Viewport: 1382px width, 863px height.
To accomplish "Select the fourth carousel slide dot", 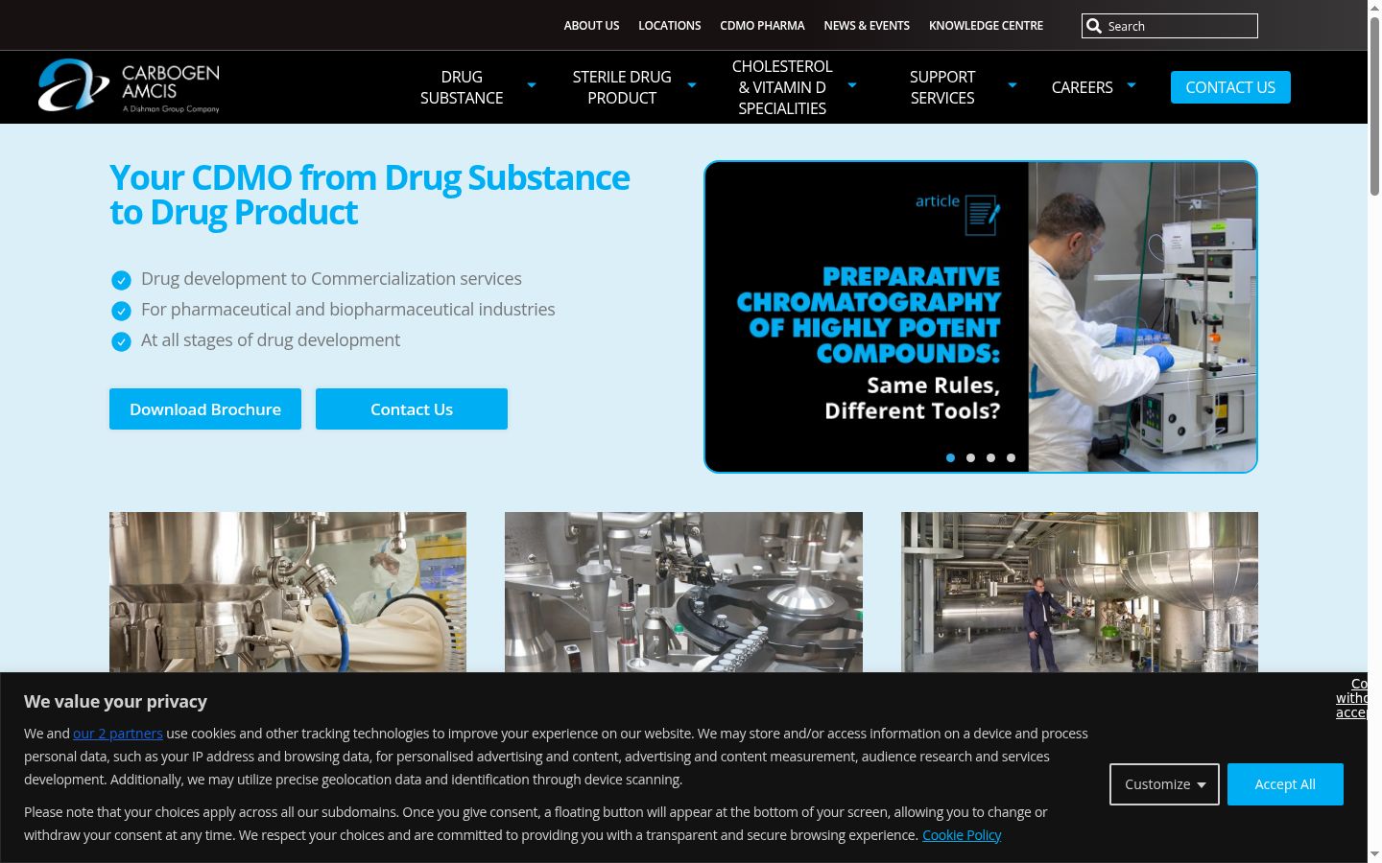I will click(x=1011, y=457).
